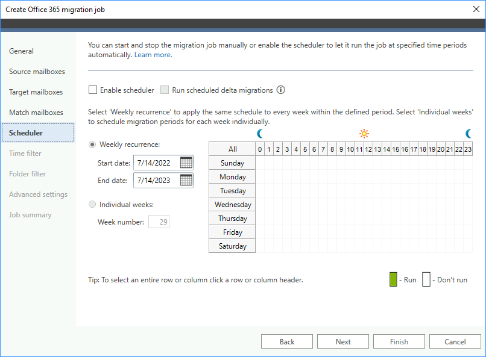
Task: Select hour 15 column header
Action: [396, 149]
